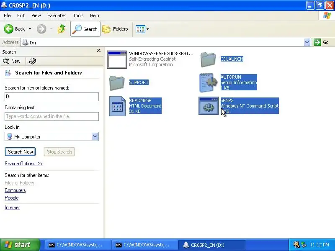Click the SRSP2 file name label

[227, 100]
